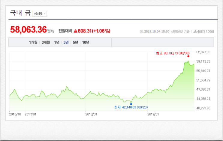Click the change value 608.31(+1.06%)

94,31
